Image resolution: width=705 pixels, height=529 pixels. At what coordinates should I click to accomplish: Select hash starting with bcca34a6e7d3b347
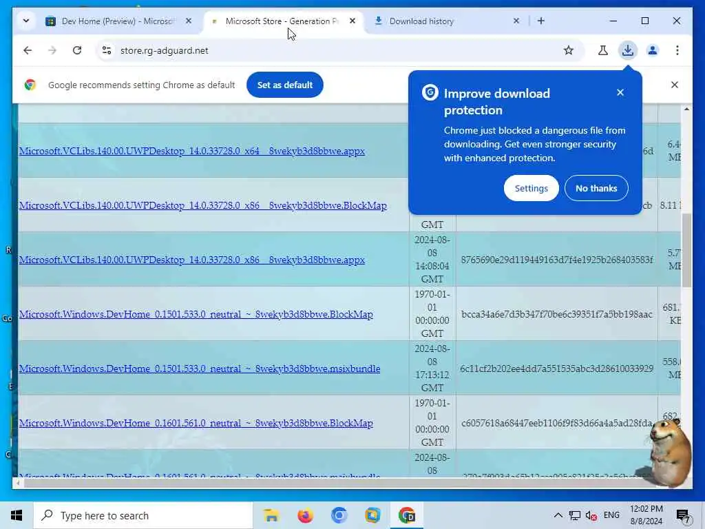pos(556,314)
